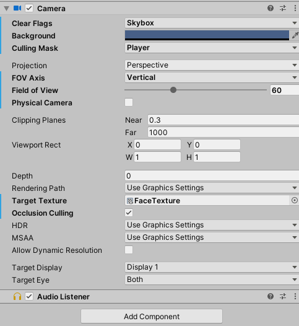Click the Near clipping plane input field

223,120
